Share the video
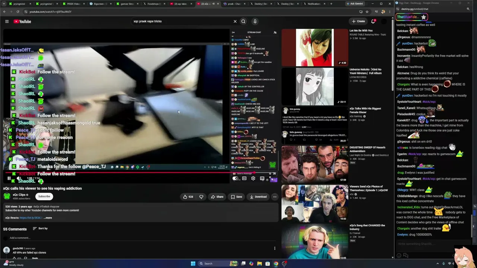The height and width of the screenshot is (268, 477). [217, 197]
